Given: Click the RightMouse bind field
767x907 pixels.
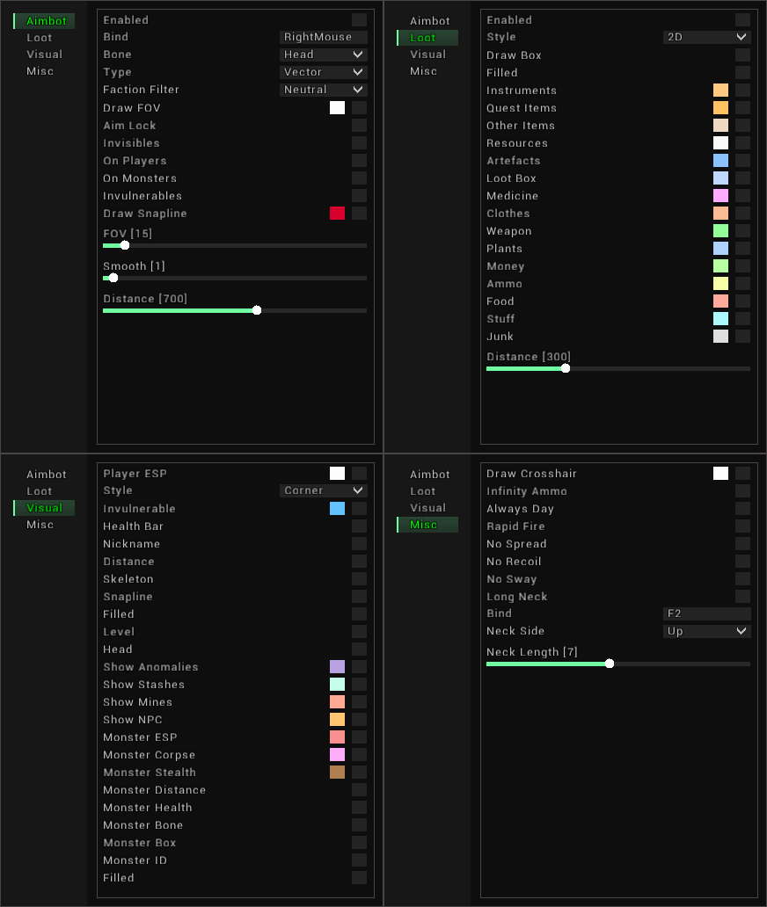Looking at the screenshot, I should pos(323,37).
